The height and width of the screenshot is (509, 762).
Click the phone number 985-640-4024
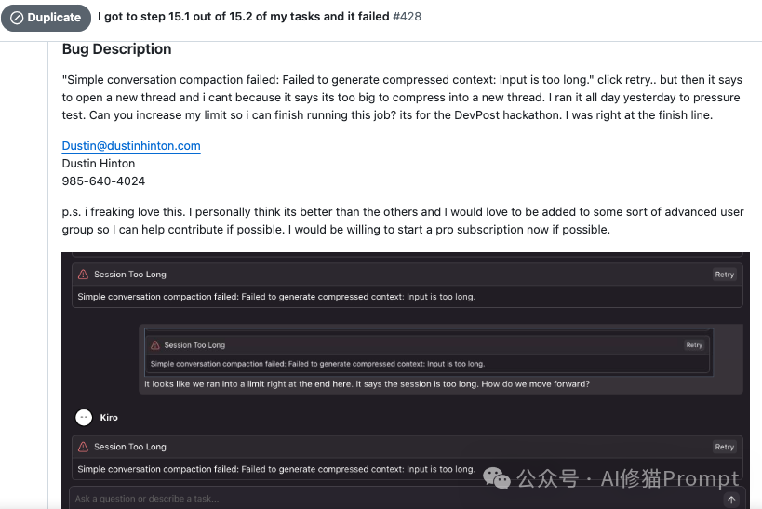tap(103, 181)
